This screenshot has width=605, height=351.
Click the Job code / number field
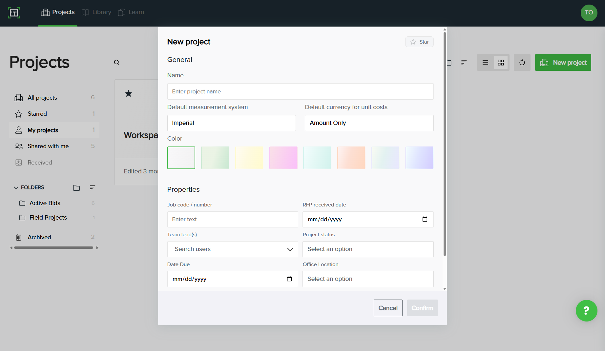tap(233, 219)
